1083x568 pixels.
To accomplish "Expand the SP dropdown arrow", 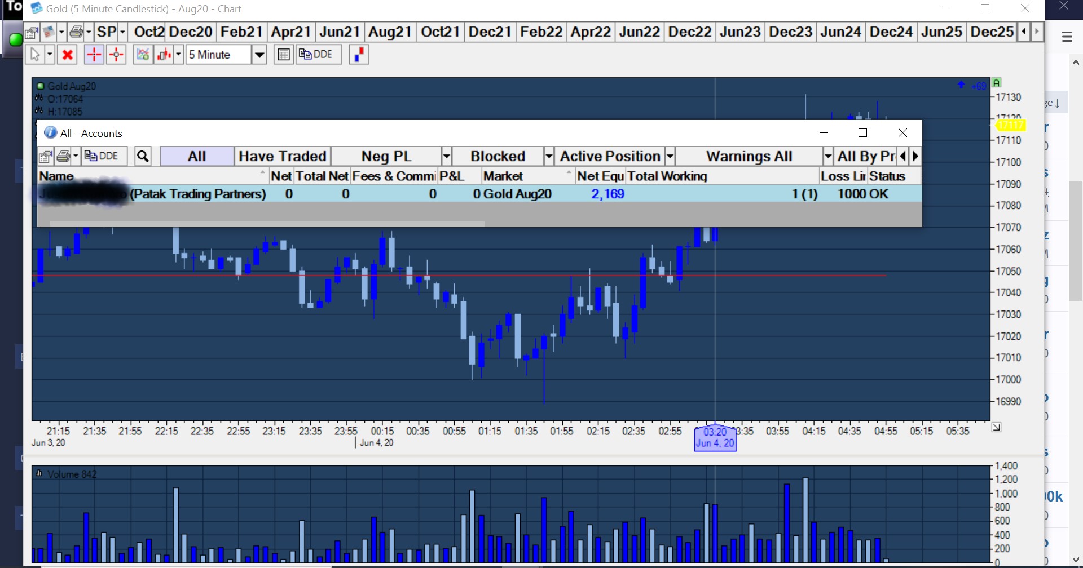I will click(x=122, y=32).
